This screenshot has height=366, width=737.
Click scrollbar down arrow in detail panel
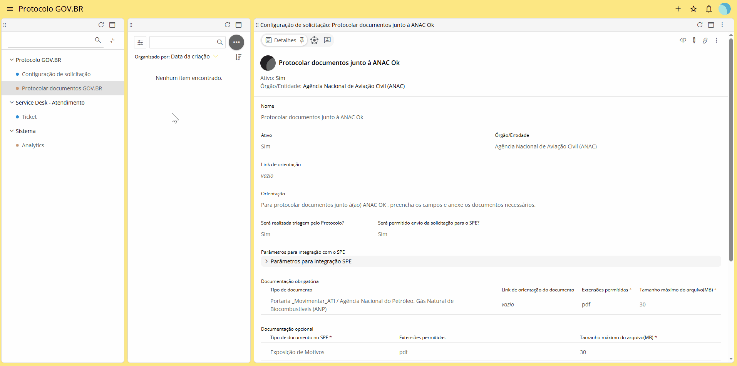pos(731,359)
